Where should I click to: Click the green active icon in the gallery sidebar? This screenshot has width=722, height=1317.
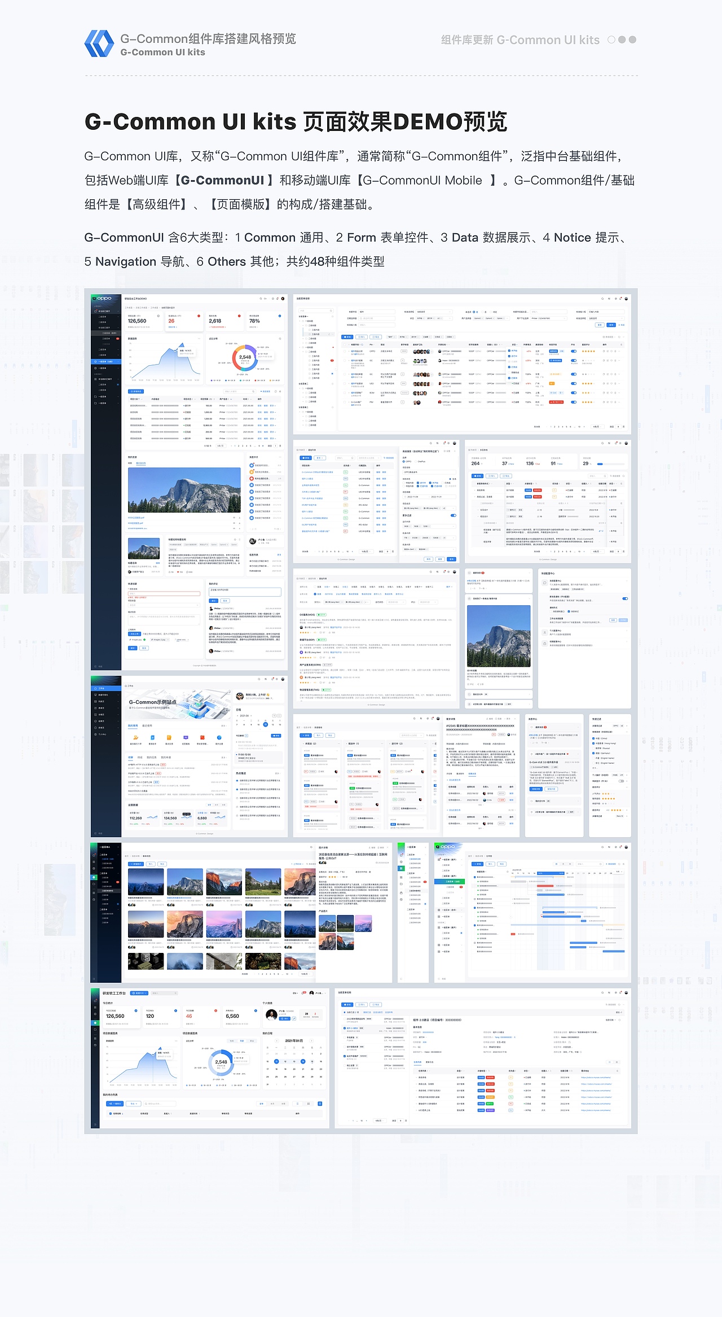94,878
